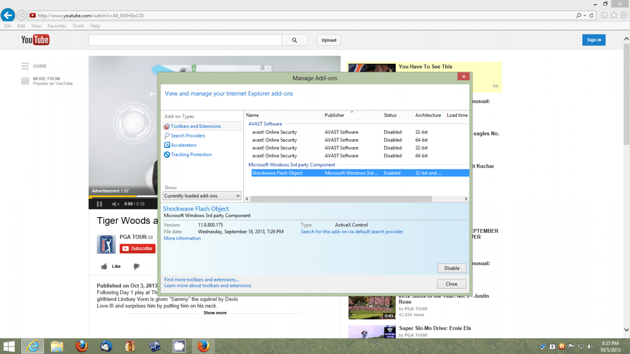Open the IE favorites star icon
Viewport: 630px width, 354px height.
tap(614, 15)
